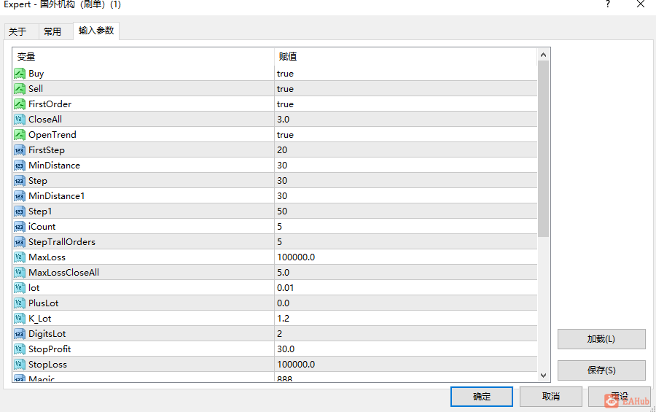This screenshot has height=412, width=656.
Task: Select the 输入参数 tab
Action: coord(96,31)
